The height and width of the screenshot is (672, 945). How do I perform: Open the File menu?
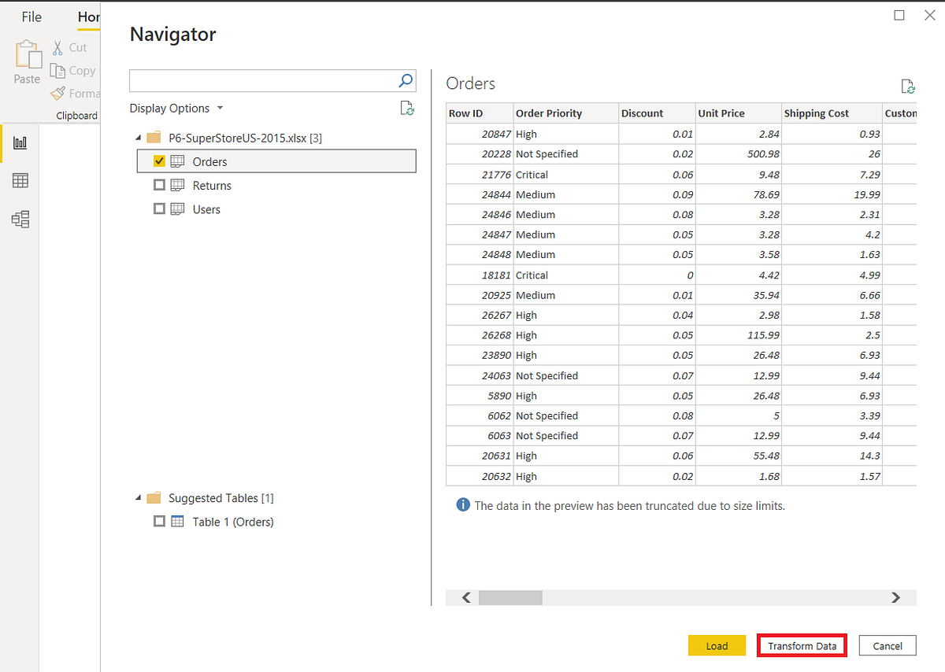(x=31, y=16)
